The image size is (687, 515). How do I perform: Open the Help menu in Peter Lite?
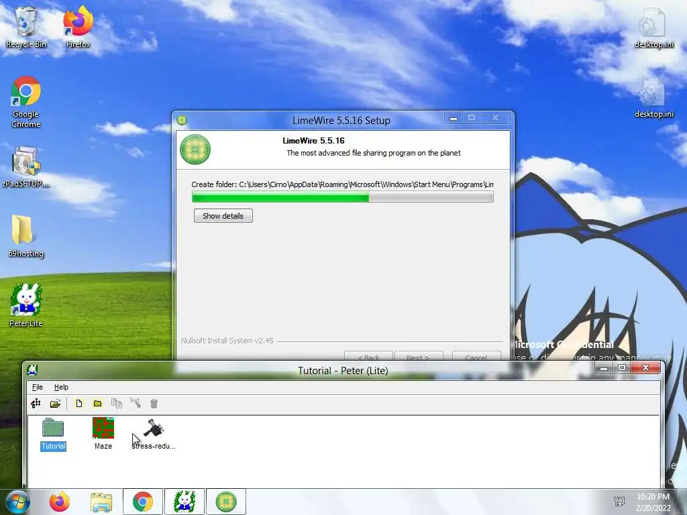[61, 387]
